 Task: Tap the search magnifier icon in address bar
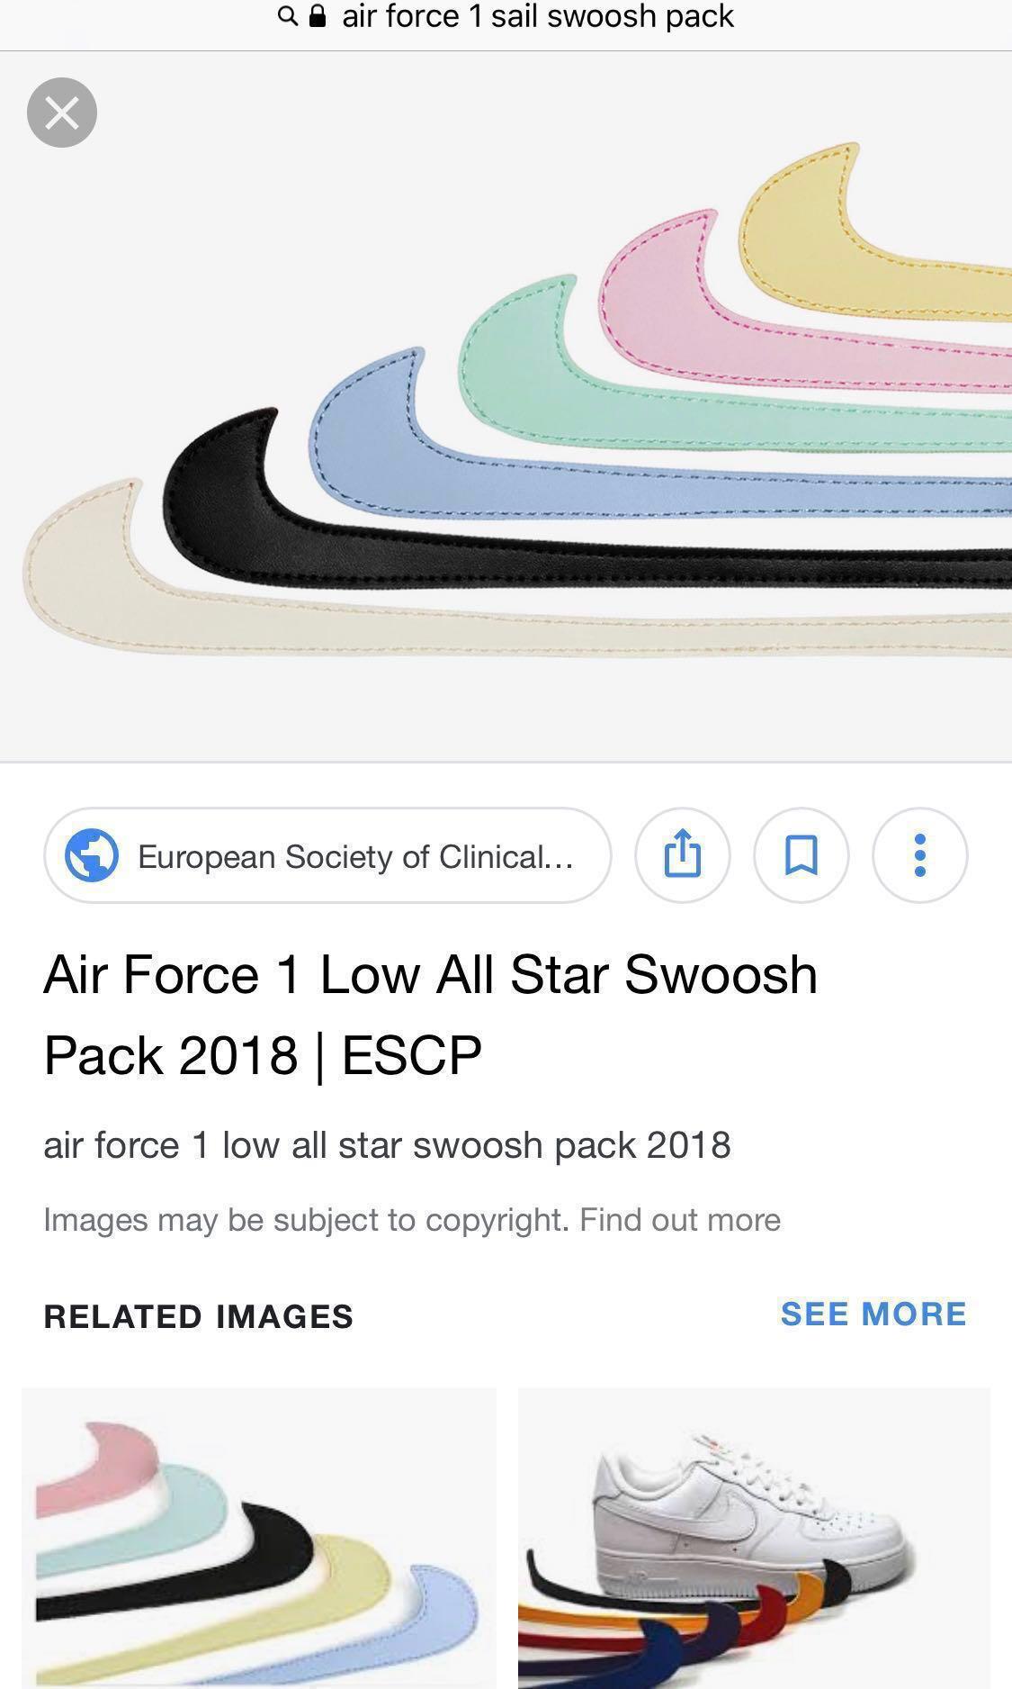[x=287, y=16]
